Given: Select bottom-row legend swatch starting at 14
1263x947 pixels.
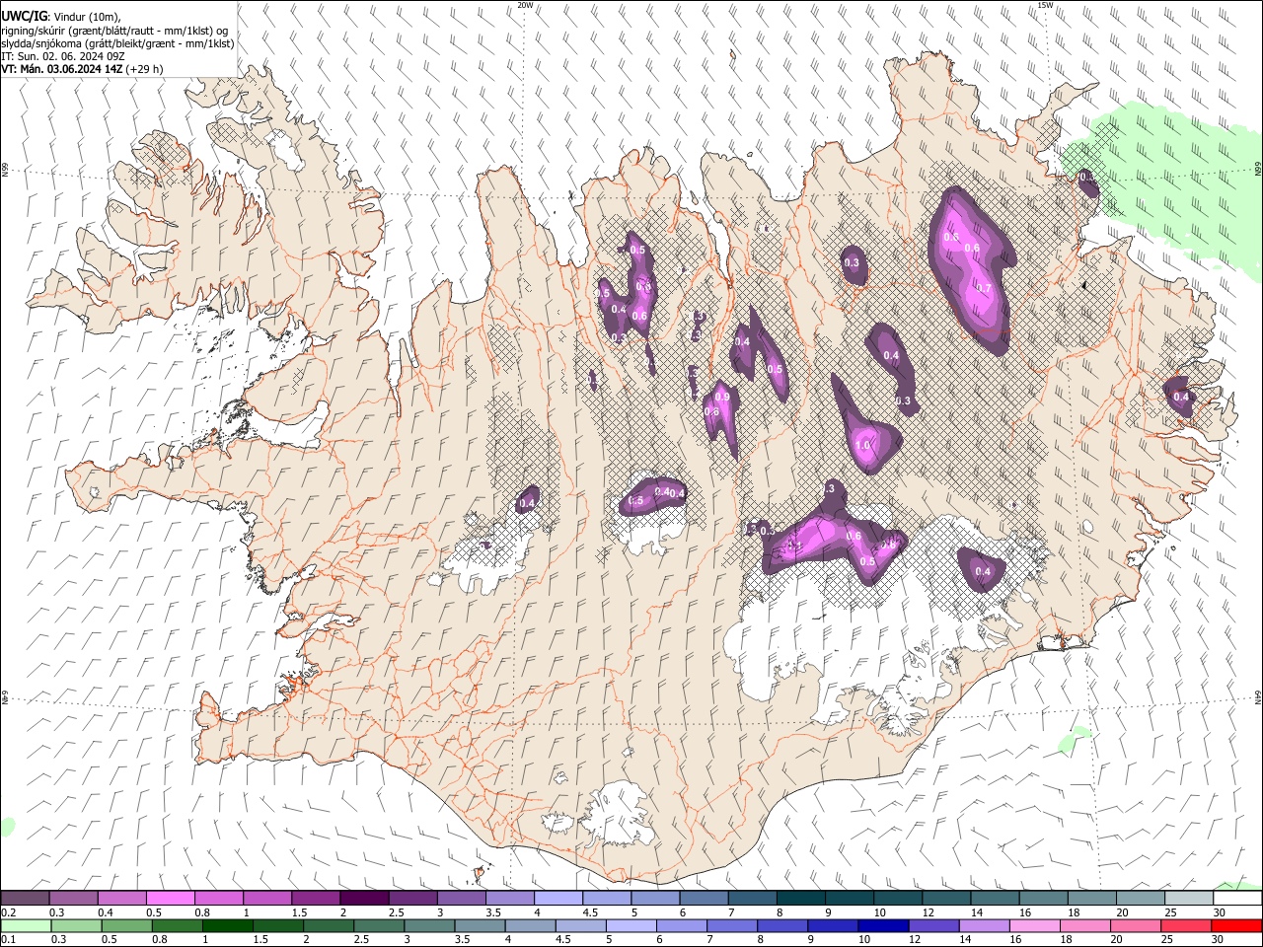Looking at the screenshot, I should [985, 925].
